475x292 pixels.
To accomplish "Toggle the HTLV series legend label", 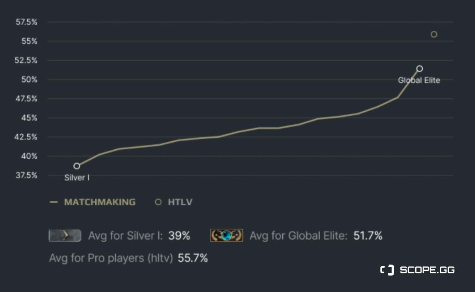I will (x=180, y=202).
